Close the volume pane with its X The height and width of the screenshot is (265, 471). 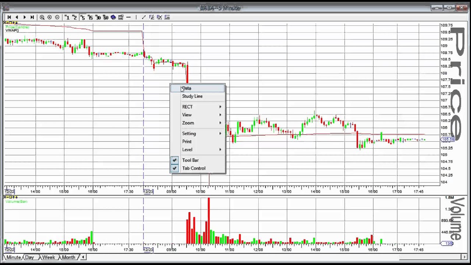4,198
